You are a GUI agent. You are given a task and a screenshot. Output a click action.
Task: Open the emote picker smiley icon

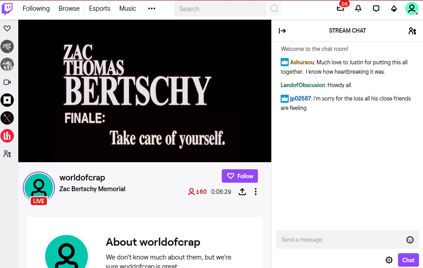tap(410, 239)
